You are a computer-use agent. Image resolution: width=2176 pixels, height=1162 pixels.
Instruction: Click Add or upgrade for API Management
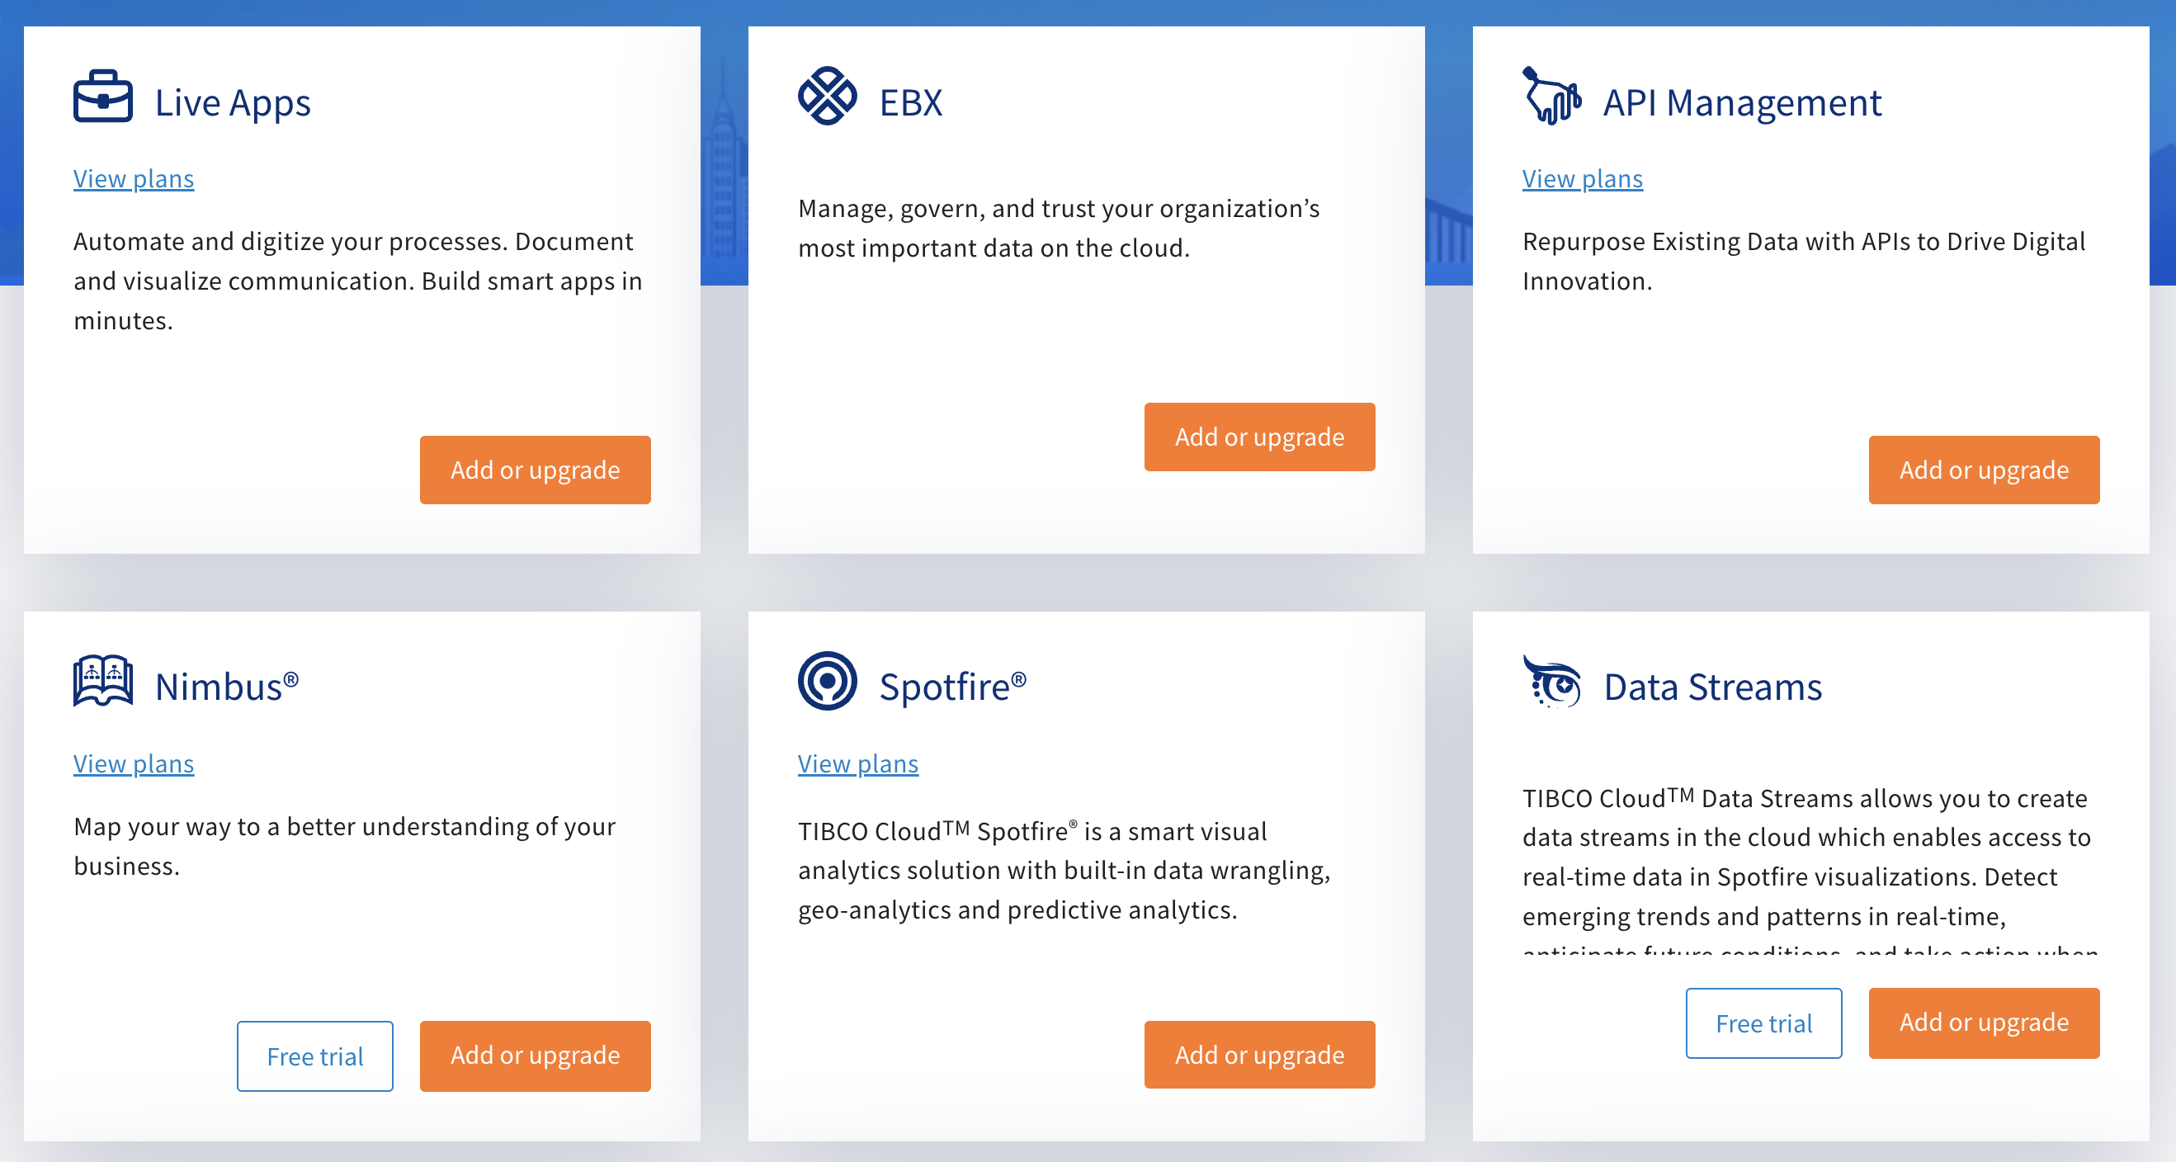1984,470
